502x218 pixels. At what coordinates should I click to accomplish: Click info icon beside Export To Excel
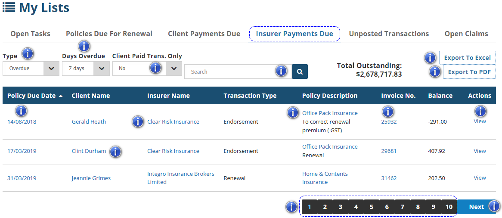pyautogui.click(x=430, y=58)
